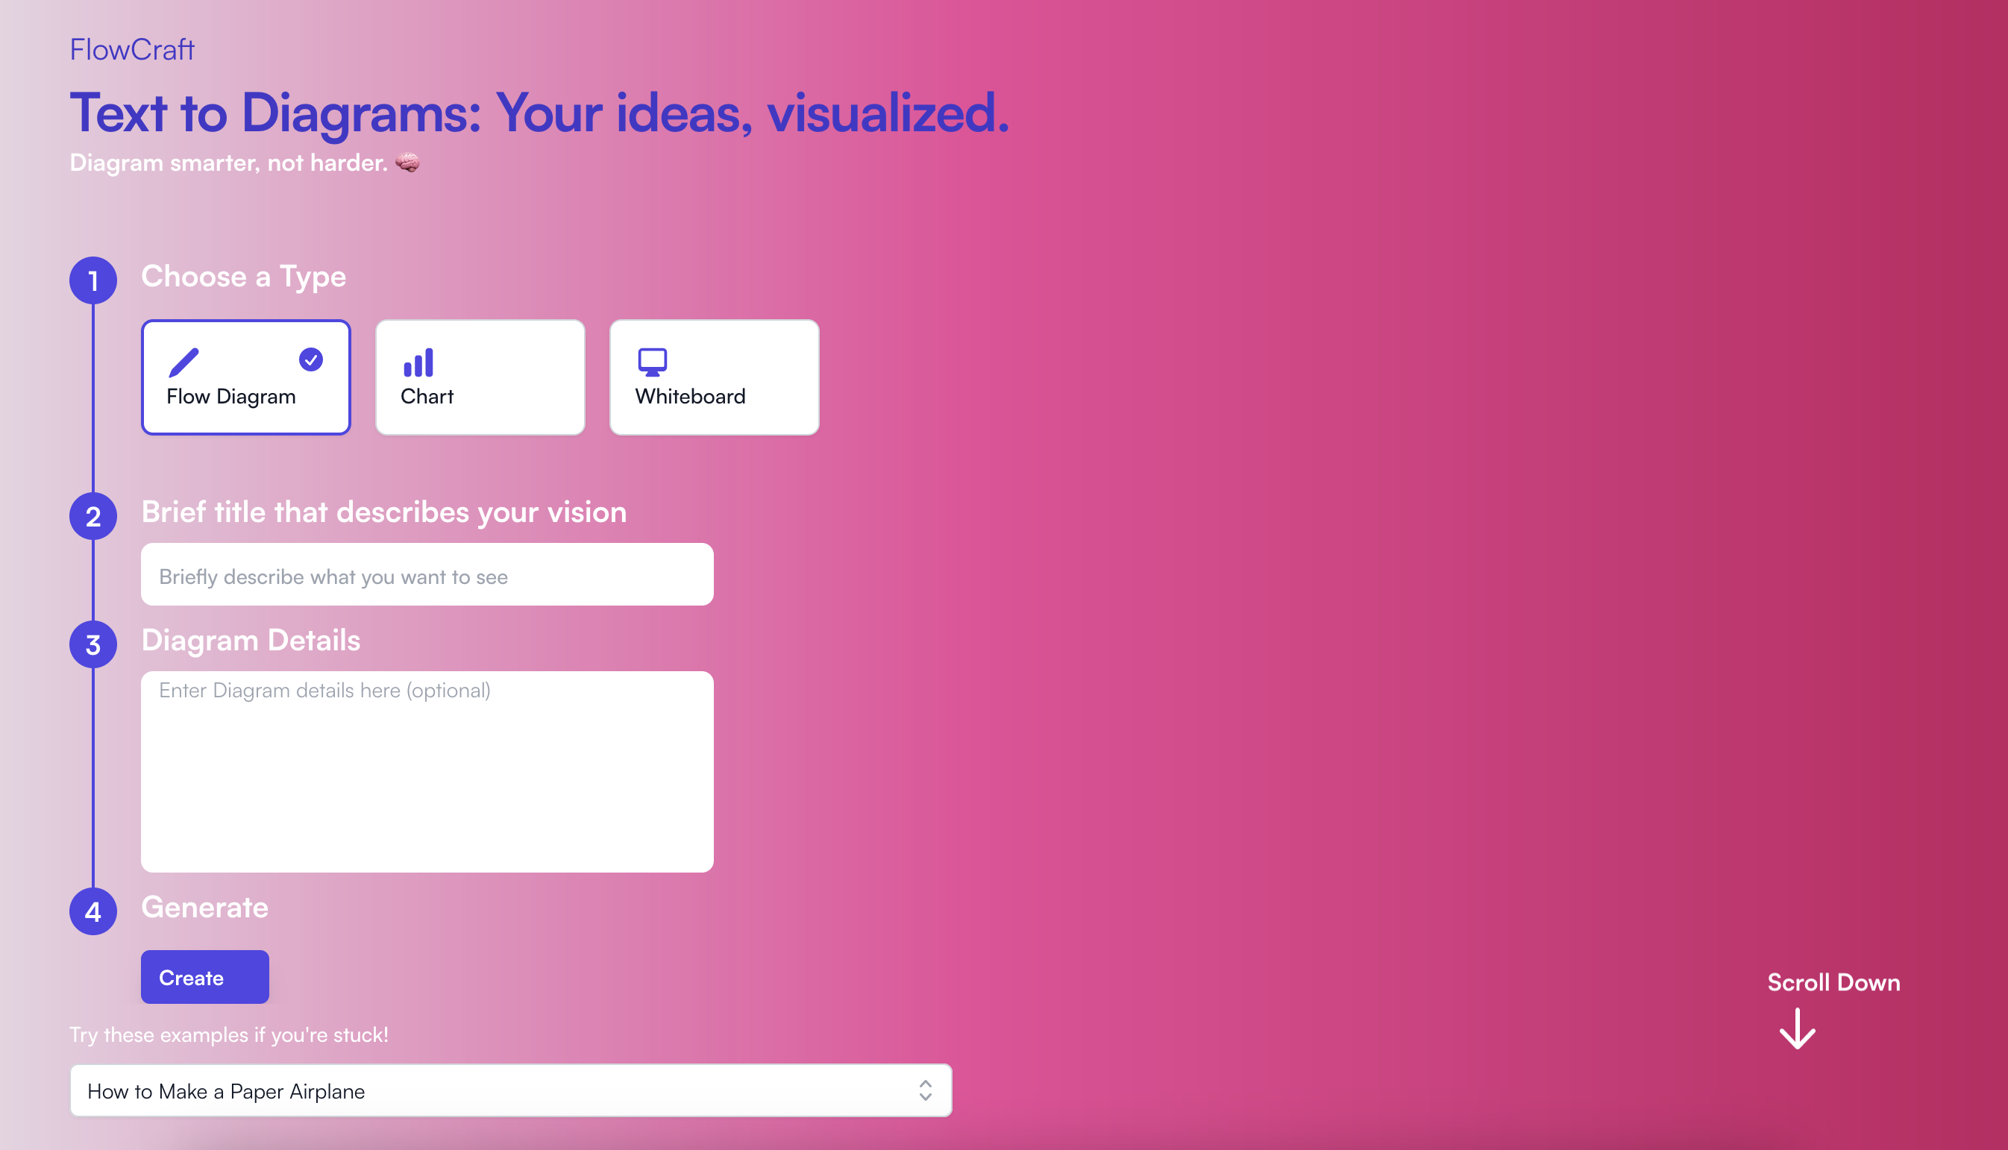Open the FlowCraft home link
The height and width of the screenshot is (1150, 2008).
click(132, 50)
